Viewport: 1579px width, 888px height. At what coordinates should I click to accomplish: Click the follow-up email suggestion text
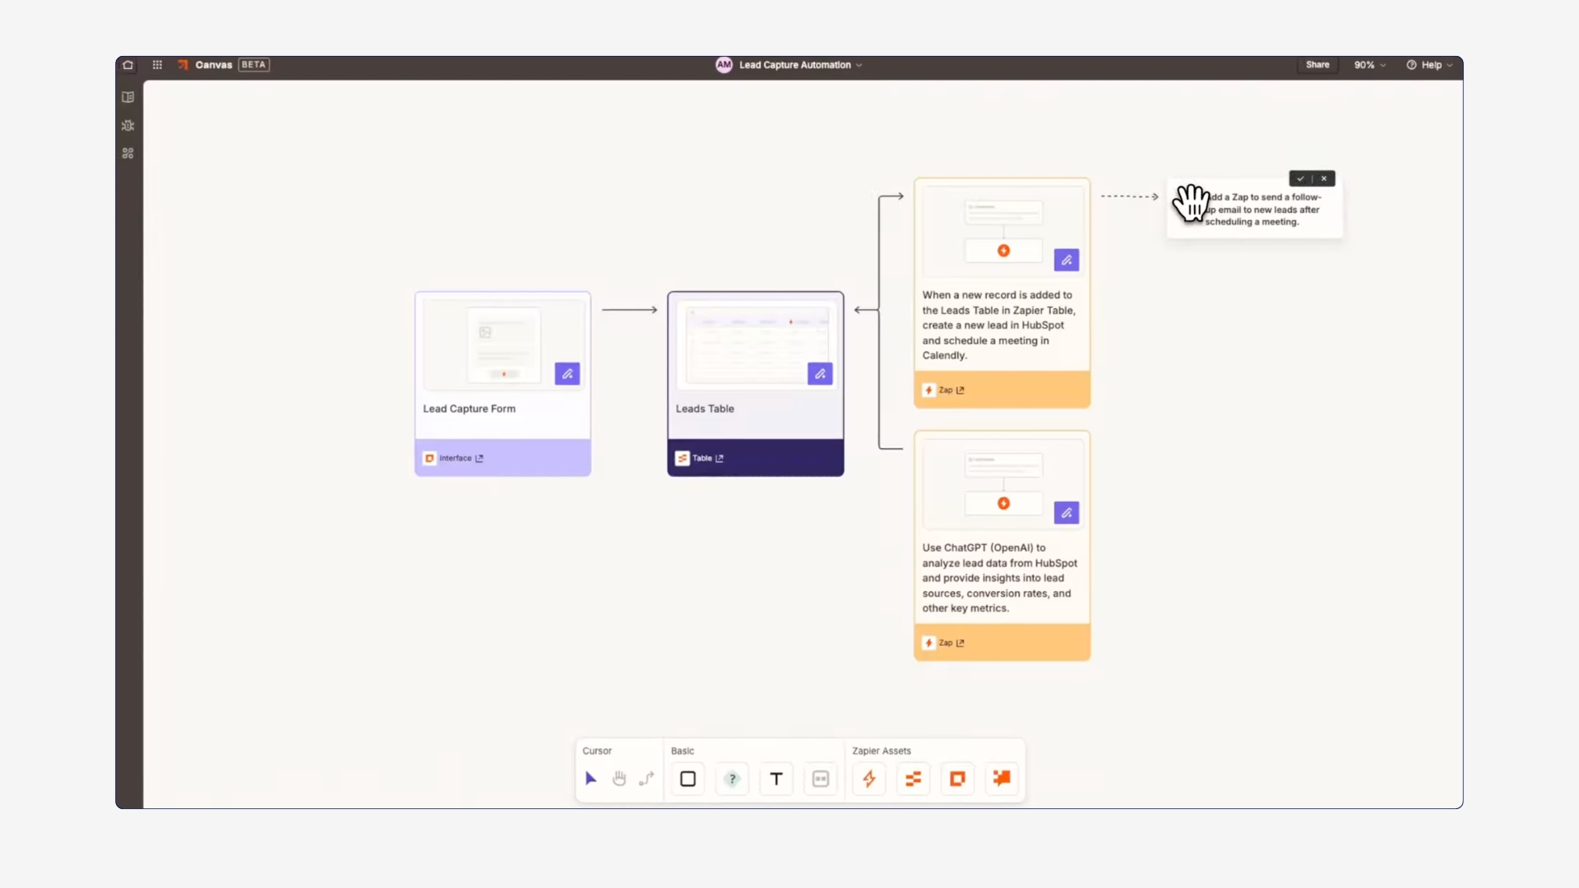pyautogui.click(x=1263, y=210)
